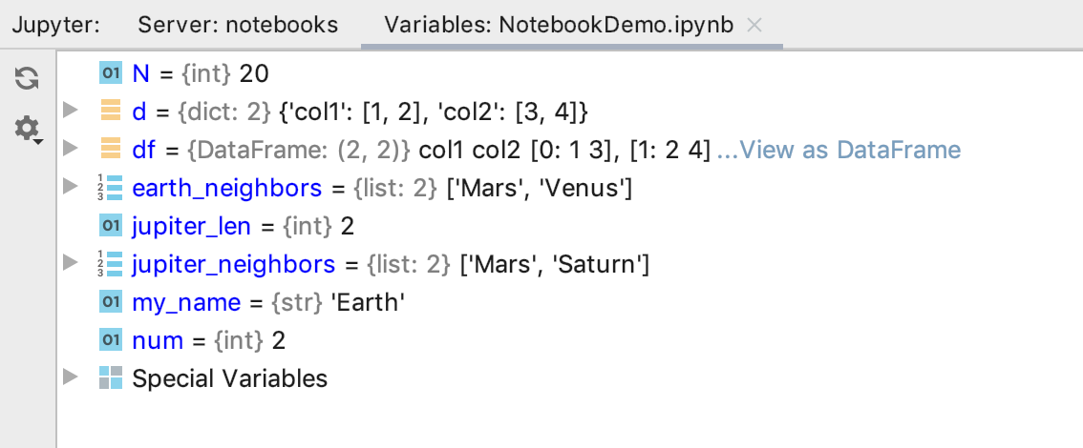Select the num variable row
The height and width of the screenshot is (448, 1083).
[x=570, y=340]
